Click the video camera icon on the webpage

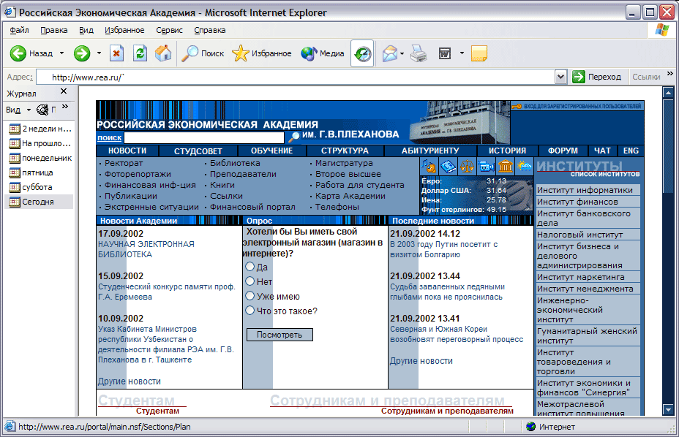pos(487,166)
